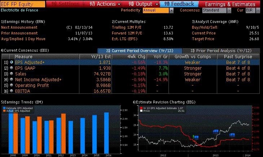Select the EPS Adjusted+ radio button
Screen dimensions: 263x157
coord(12,62)
